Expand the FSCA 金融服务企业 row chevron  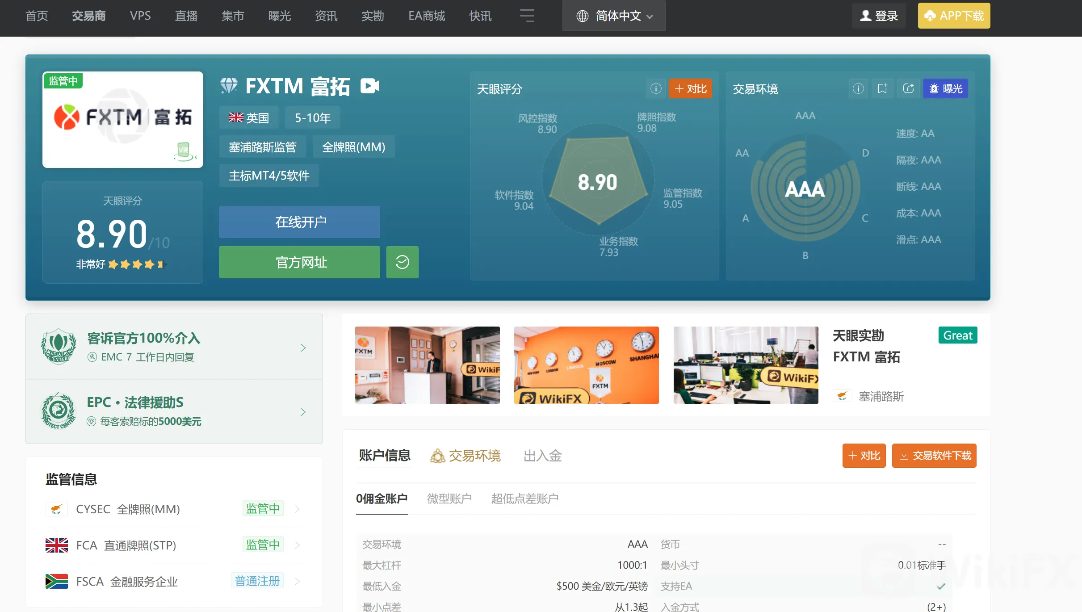pyautogui.click(x=297, y=581)
